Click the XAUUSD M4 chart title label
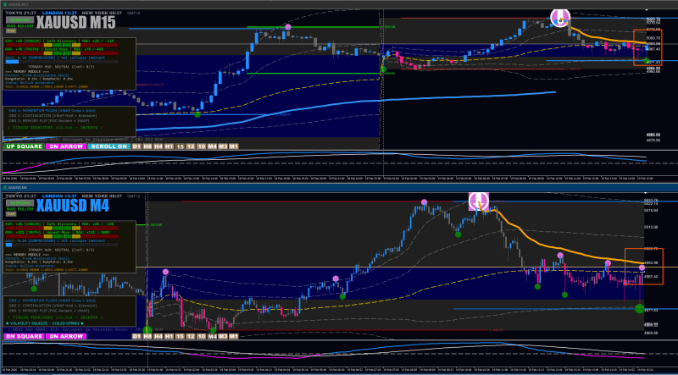The image size is (678, 375). pos(72,205)
